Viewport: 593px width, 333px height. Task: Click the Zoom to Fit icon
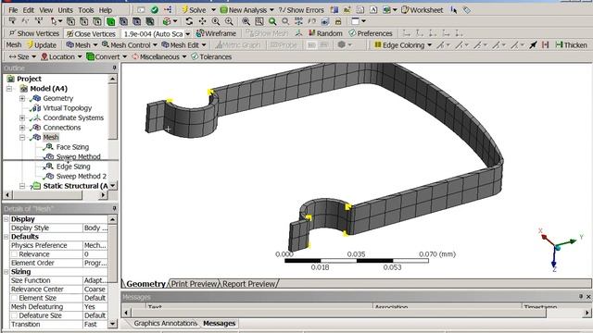pyautogui.click(x=246, y=21)
